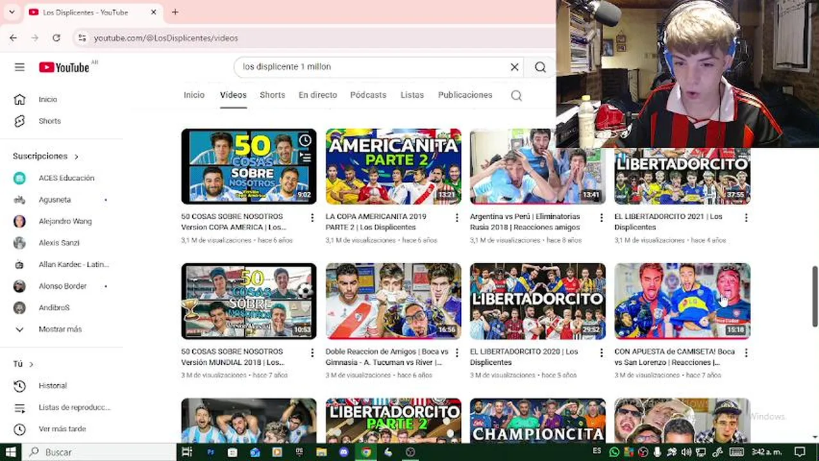The image size is (819, 461).
Task: Switch to the Inicio channel tab
Action: [x=194, y=95]
